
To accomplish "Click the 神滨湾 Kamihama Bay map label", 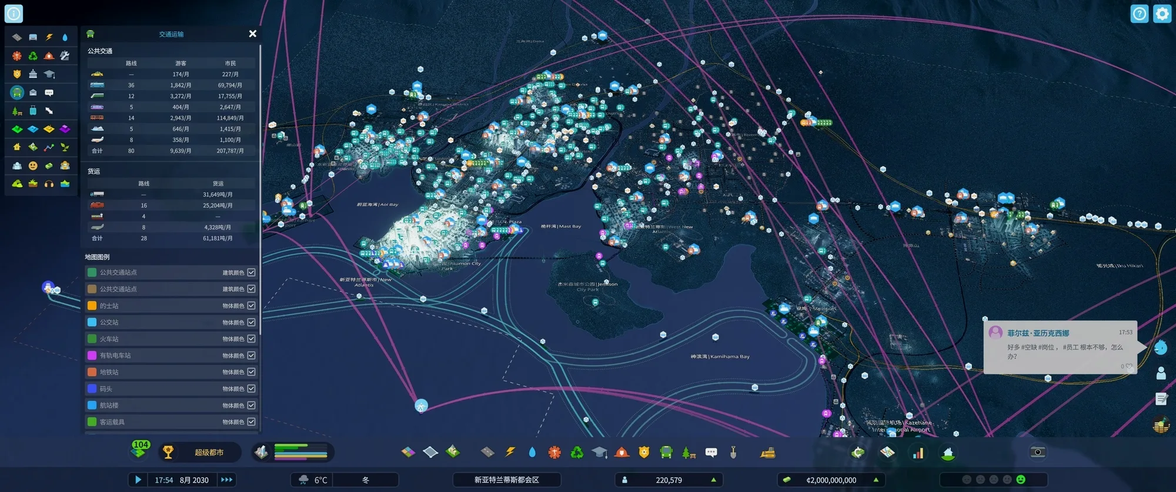I will coord(720,356).
